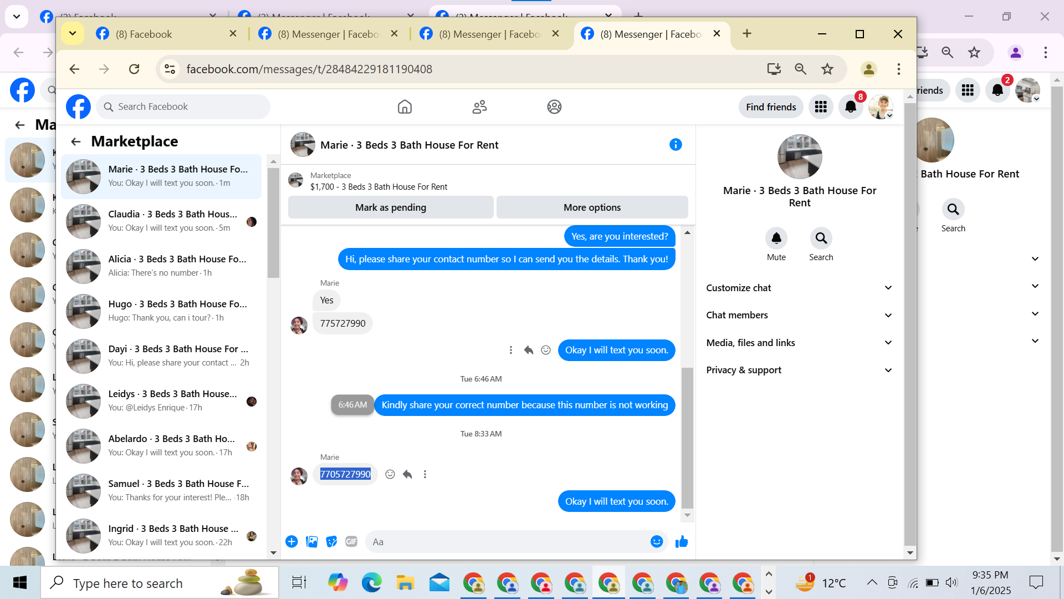Image resolution: width=1064 pixels, height=599 pixels.
Task: Expand Customize chat section
Action: tap(799, 288)
